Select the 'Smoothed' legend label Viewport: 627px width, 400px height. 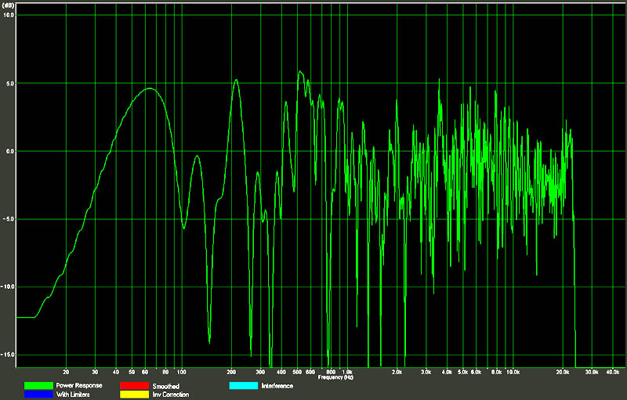(165, 386)
